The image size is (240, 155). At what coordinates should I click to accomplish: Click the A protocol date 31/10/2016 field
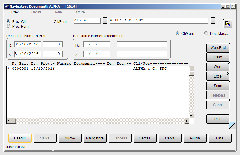click(28, 54)
